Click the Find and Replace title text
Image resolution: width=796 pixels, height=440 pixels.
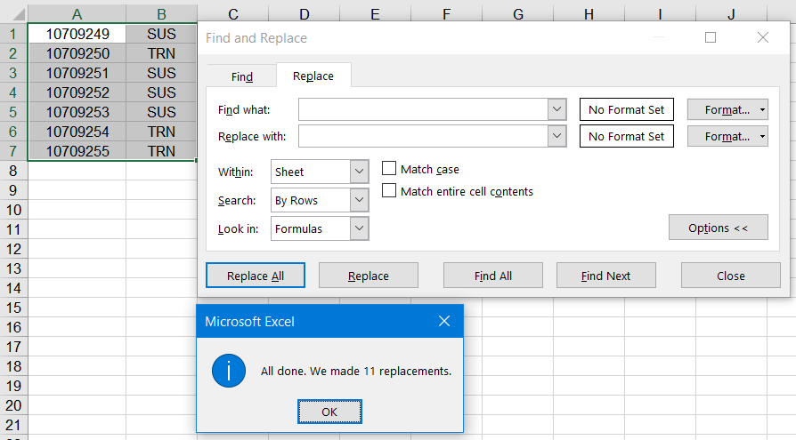click(x=256, y=38)
